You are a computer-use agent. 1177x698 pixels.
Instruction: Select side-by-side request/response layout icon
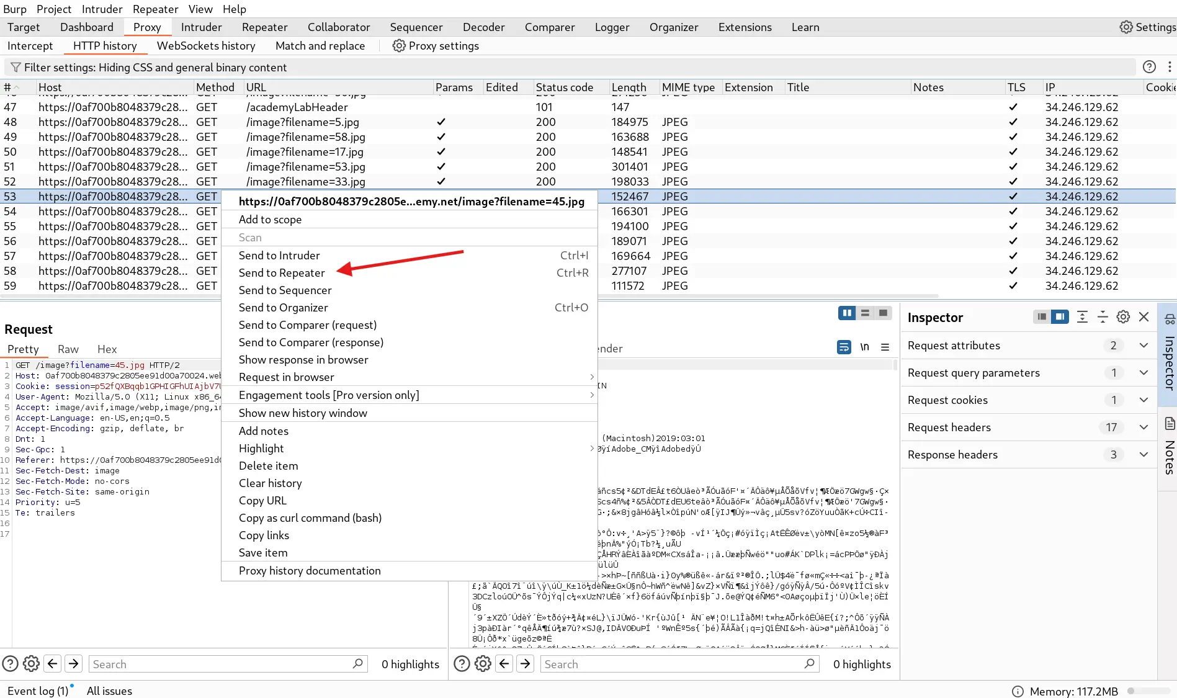tap(846, 313)
